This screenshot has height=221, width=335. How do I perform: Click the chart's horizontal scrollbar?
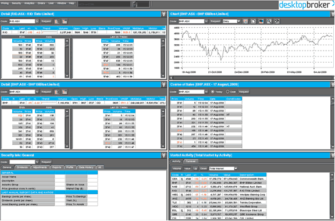click(x=252, y=78)
